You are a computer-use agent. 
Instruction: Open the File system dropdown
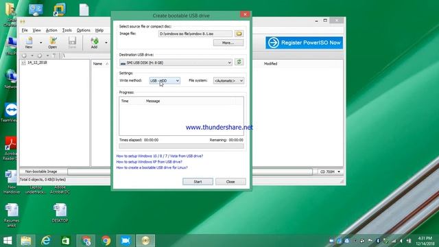tap(228, 81)
